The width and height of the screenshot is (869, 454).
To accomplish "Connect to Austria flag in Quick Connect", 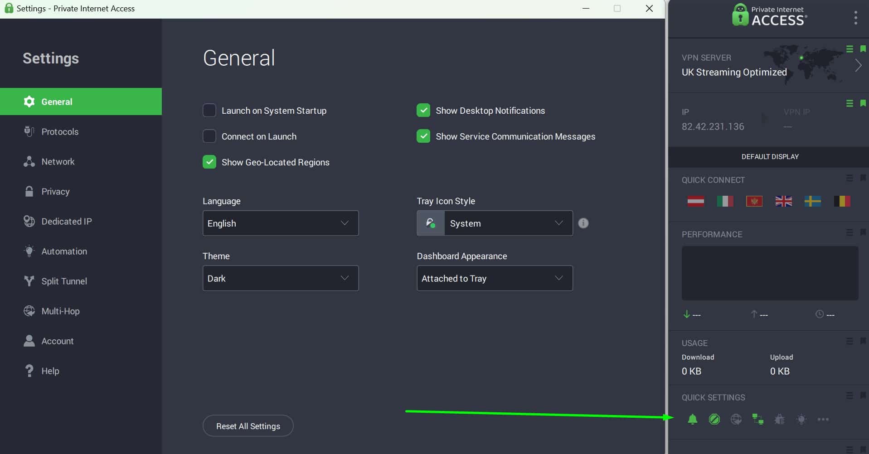I will click(696, 201).
